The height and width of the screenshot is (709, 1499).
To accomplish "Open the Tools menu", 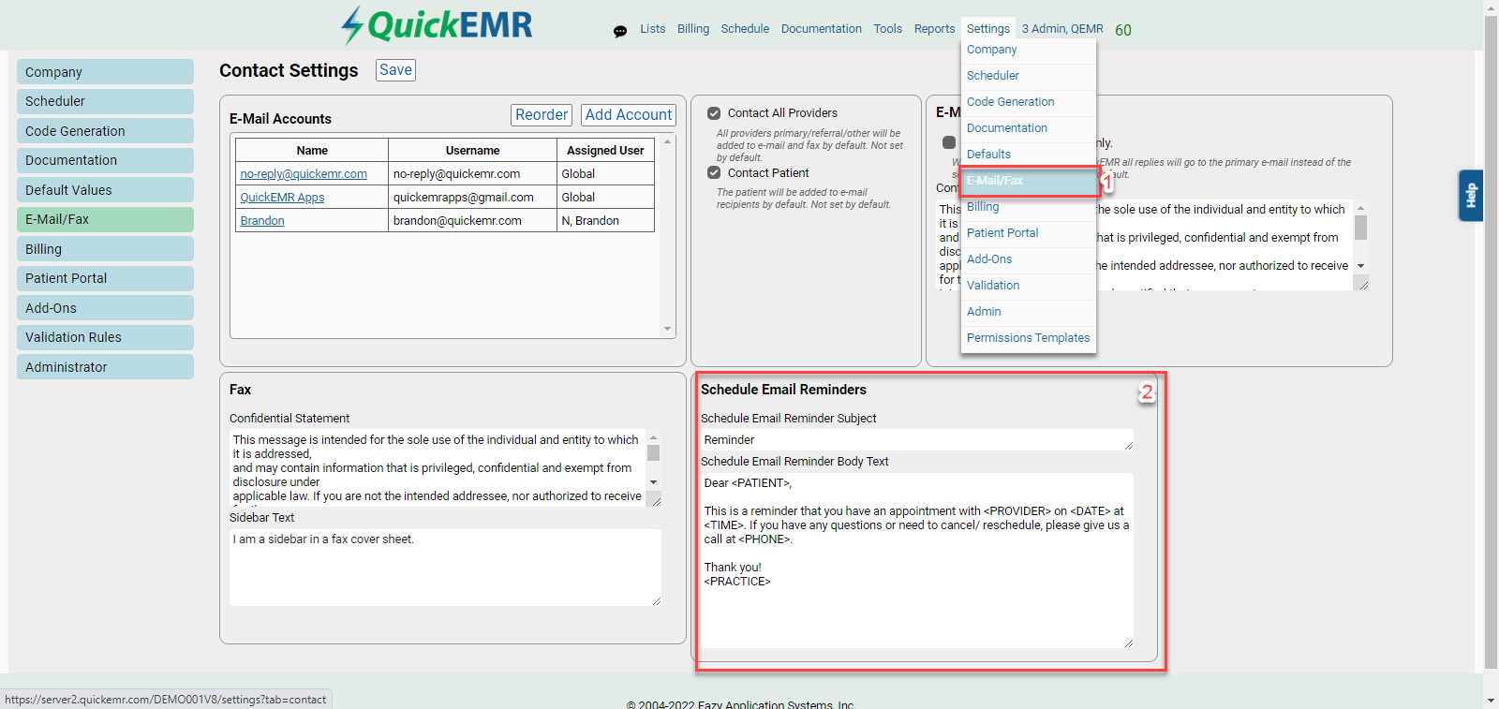I will (888, 29).
